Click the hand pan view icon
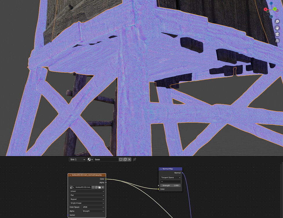The width and height of the screenshot is (283, 218). click(277, 28)
